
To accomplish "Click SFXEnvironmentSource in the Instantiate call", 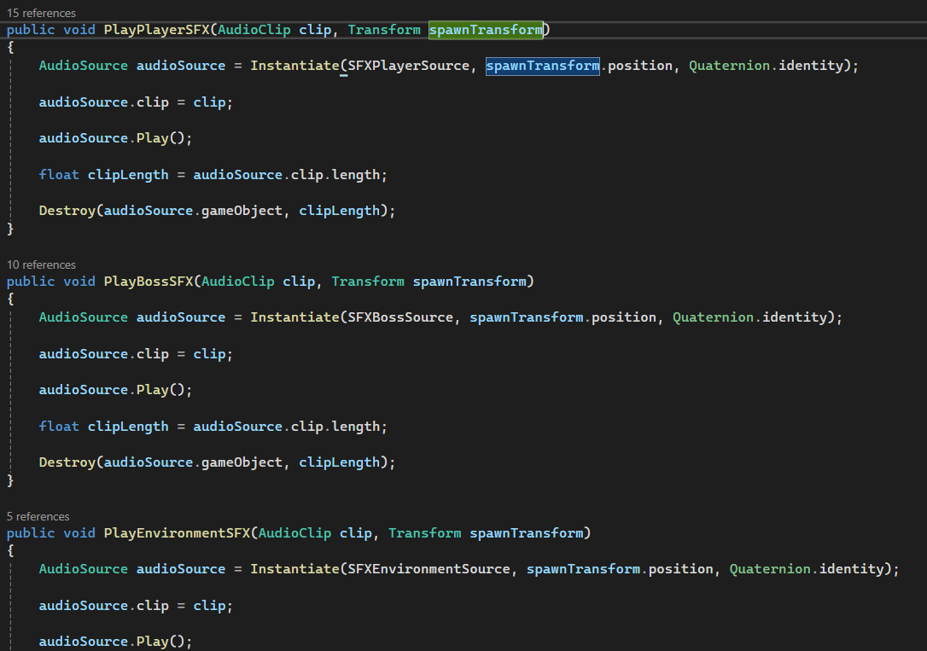I will pyautogui.click(x=429, y=569).
